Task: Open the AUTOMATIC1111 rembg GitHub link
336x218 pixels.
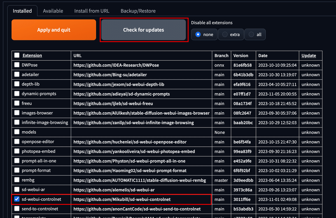Action: click(140, 180)
